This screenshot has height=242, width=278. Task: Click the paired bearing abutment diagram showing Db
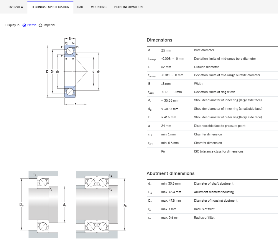(101, 205)
